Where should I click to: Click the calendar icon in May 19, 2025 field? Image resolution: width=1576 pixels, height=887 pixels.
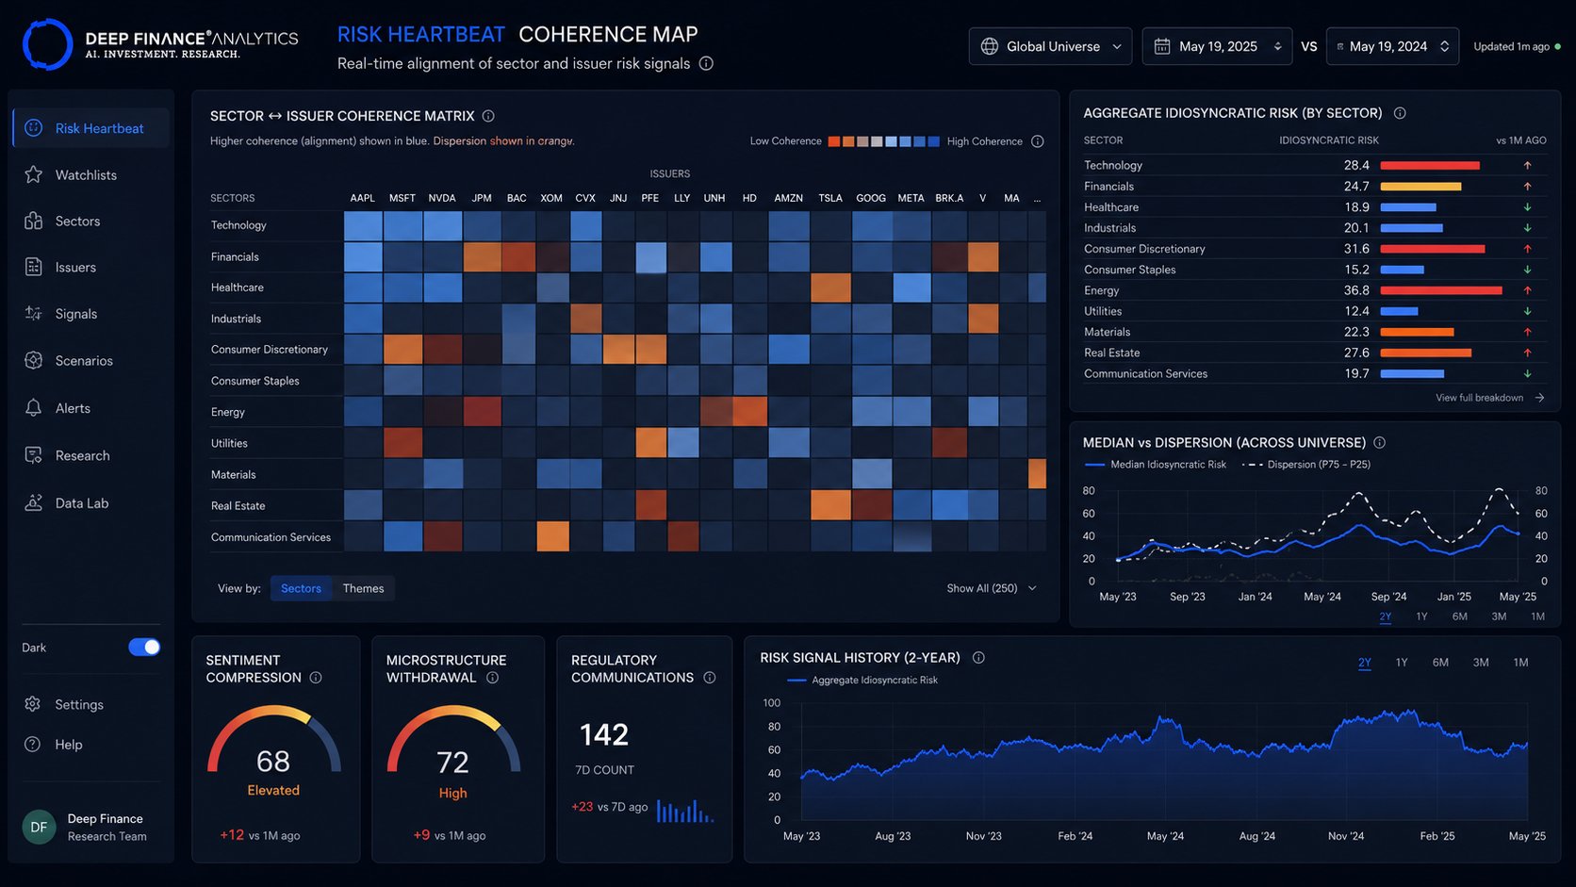(1162, 46)
